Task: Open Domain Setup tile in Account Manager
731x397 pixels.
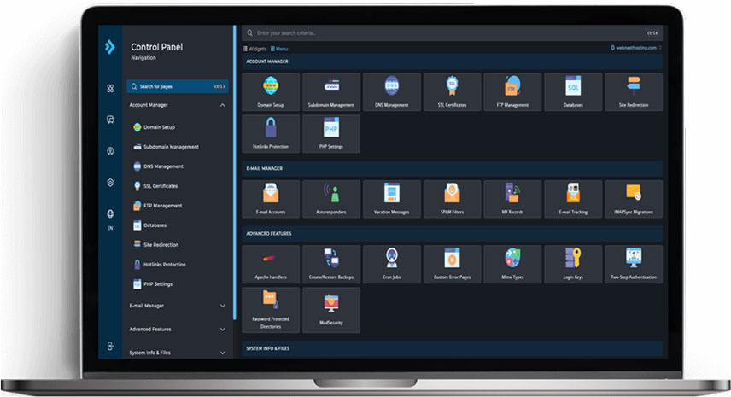Action: (271, 92)
